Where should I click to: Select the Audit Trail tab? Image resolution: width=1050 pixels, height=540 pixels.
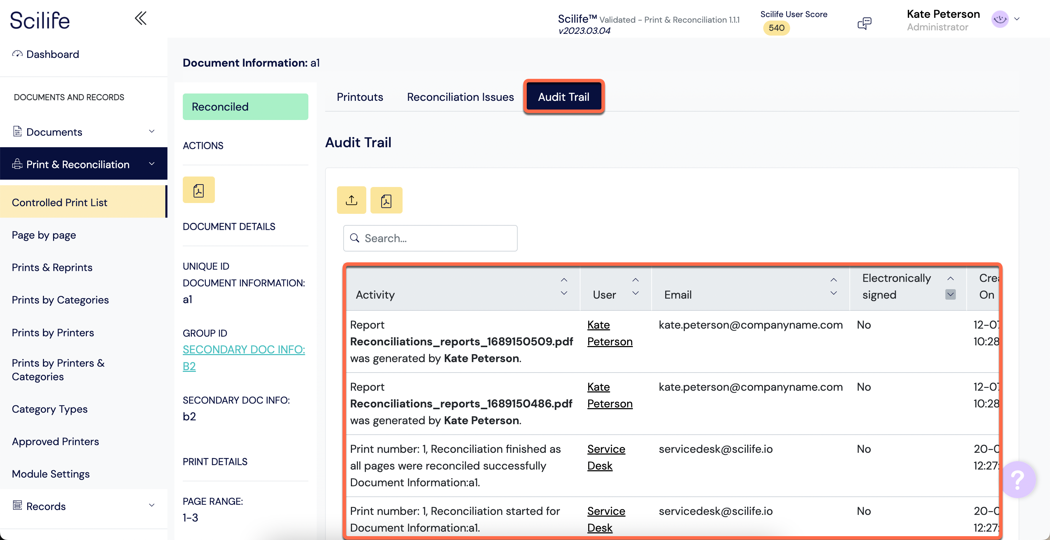[x=563, y=97]
